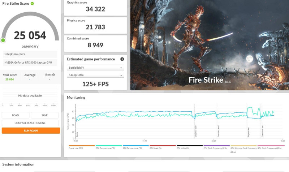Select the Physics test chart marker
Screen dimensions: 289x172
[x=249, y=132]
